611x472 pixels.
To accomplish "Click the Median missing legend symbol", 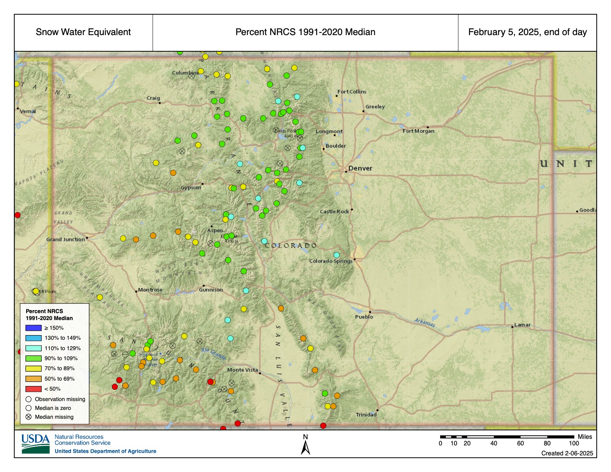I will coord(29,417).
